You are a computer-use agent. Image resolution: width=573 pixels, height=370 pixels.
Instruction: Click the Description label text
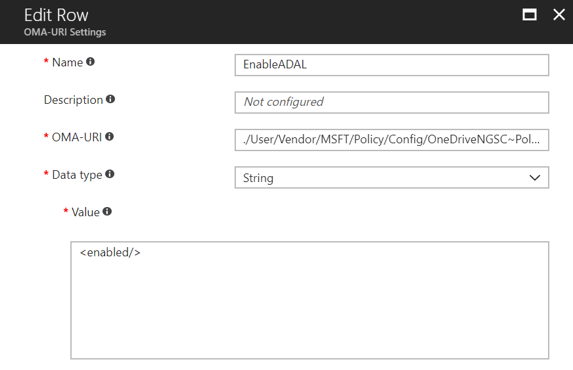pyautogui.click(x=73, y=100)
